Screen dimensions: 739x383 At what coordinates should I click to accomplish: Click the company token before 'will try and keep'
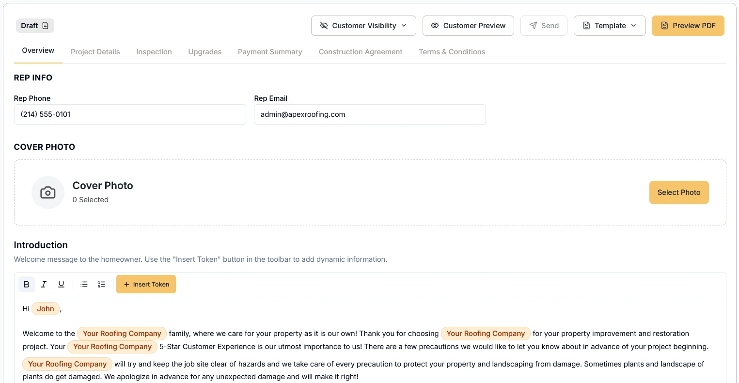(x=67, y=364)
